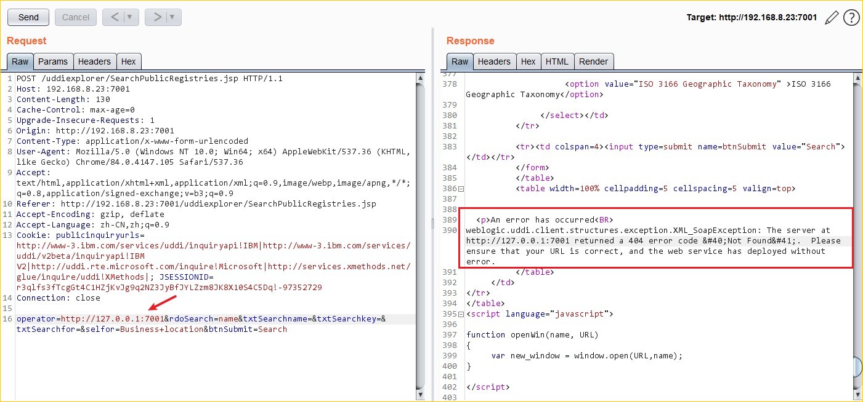Click the 'function openWin(name, URL)' line
The width and height of the screenshot is (863, 402).
[x=532, y=335]
